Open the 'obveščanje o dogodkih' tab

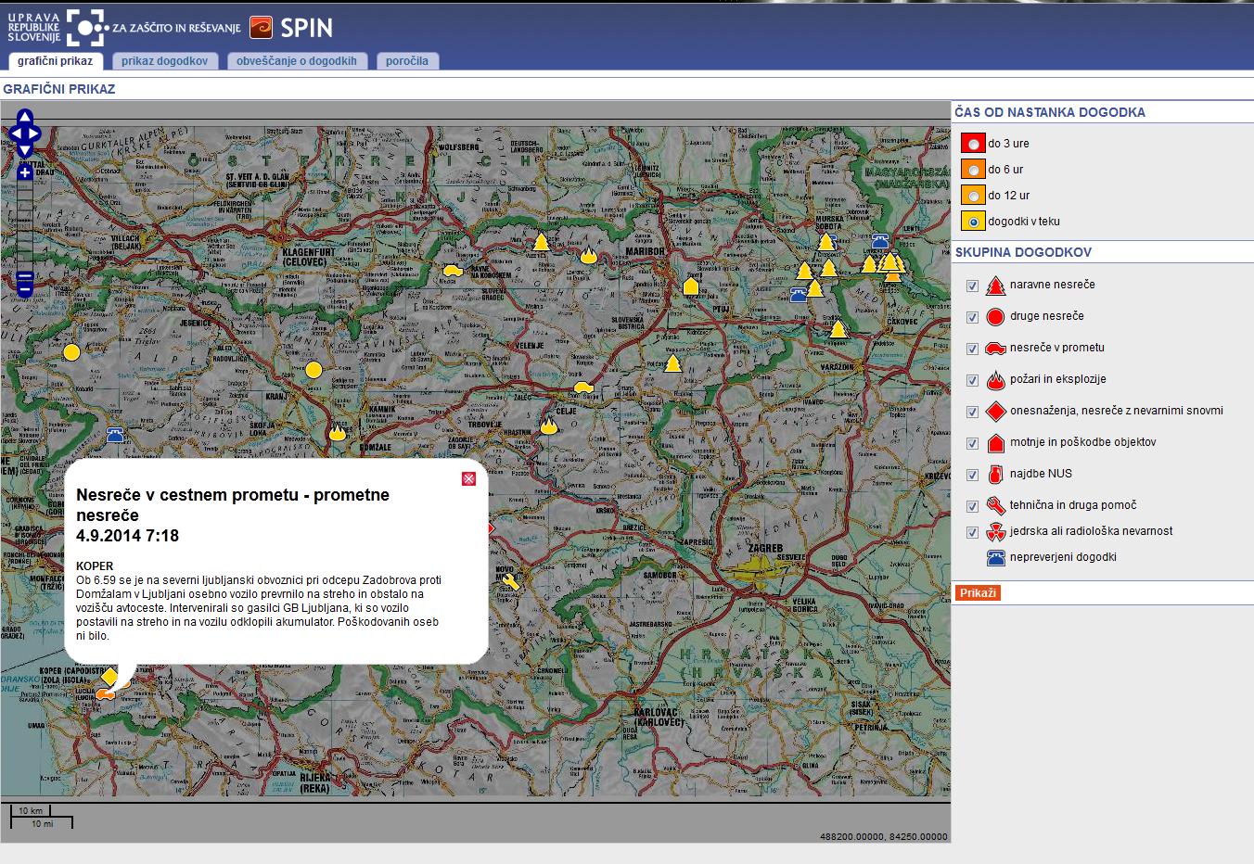(x=297, y=61)
